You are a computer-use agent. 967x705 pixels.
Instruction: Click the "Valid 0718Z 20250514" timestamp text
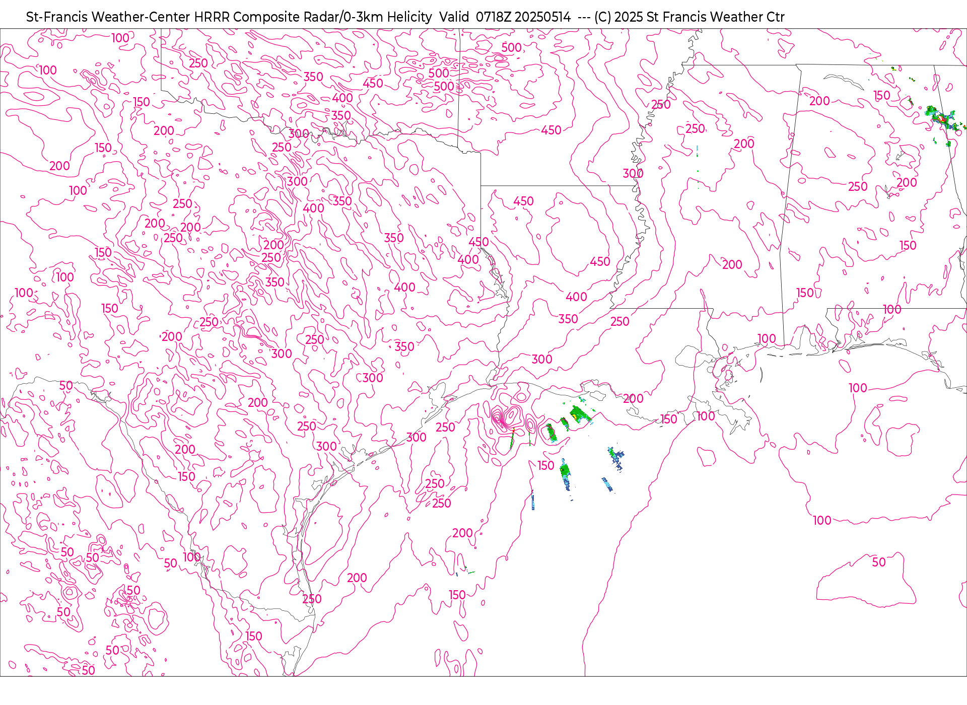pos(505,17)
